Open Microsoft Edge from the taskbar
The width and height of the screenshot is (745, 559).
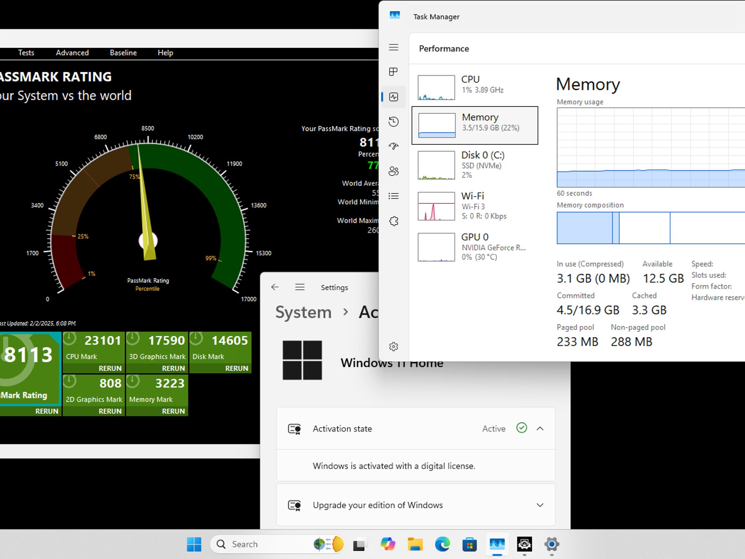442,544
